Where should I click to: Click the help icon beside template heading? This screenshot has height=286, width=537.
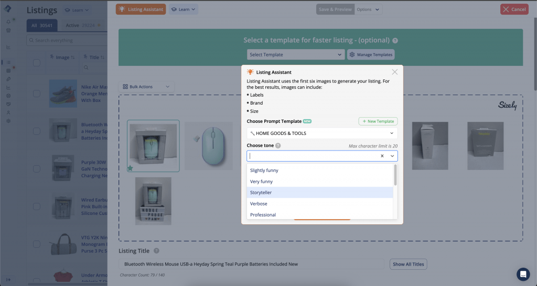click(x=395, y=40)
